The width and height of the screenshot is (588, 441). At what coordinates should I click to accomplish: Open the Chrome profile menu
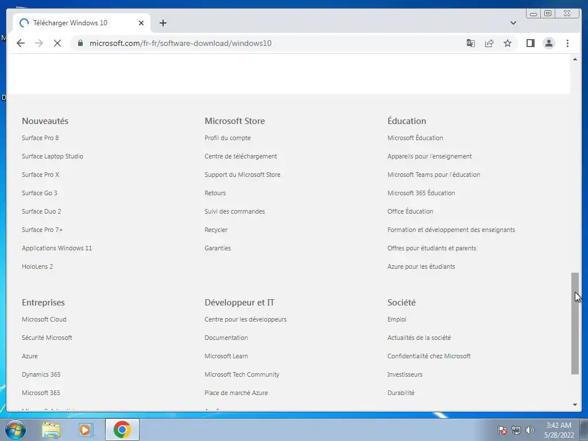coord(548,43)
